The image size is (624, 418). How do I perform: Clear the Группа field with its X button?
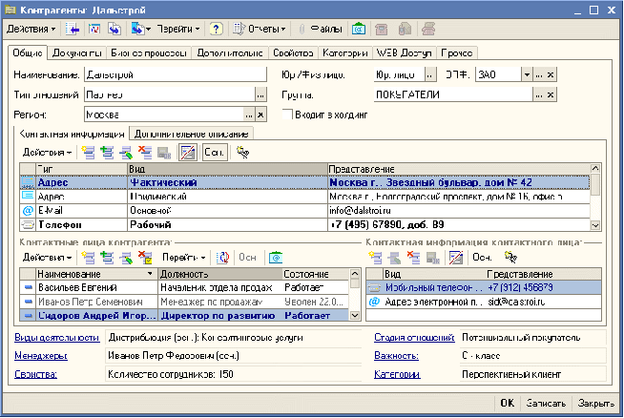pos(550,94)
